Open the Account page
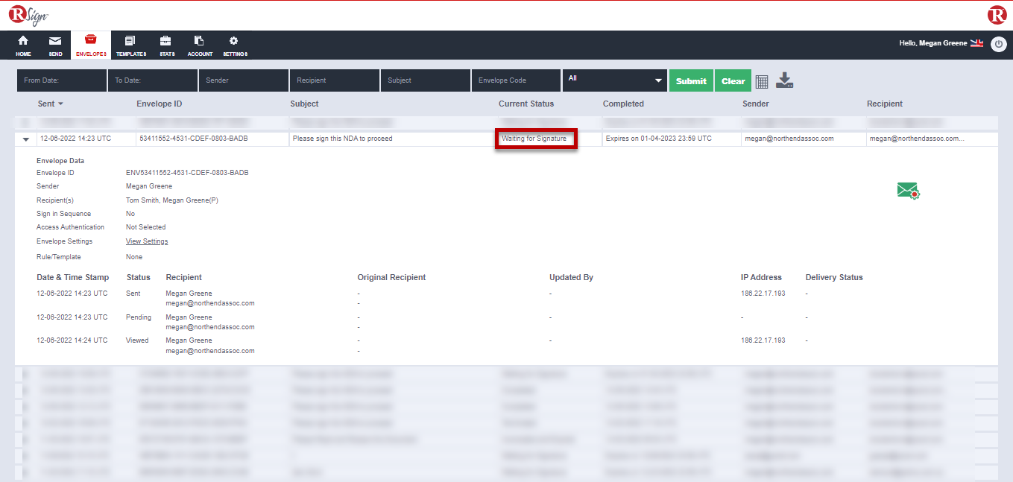 pos(200,45)
